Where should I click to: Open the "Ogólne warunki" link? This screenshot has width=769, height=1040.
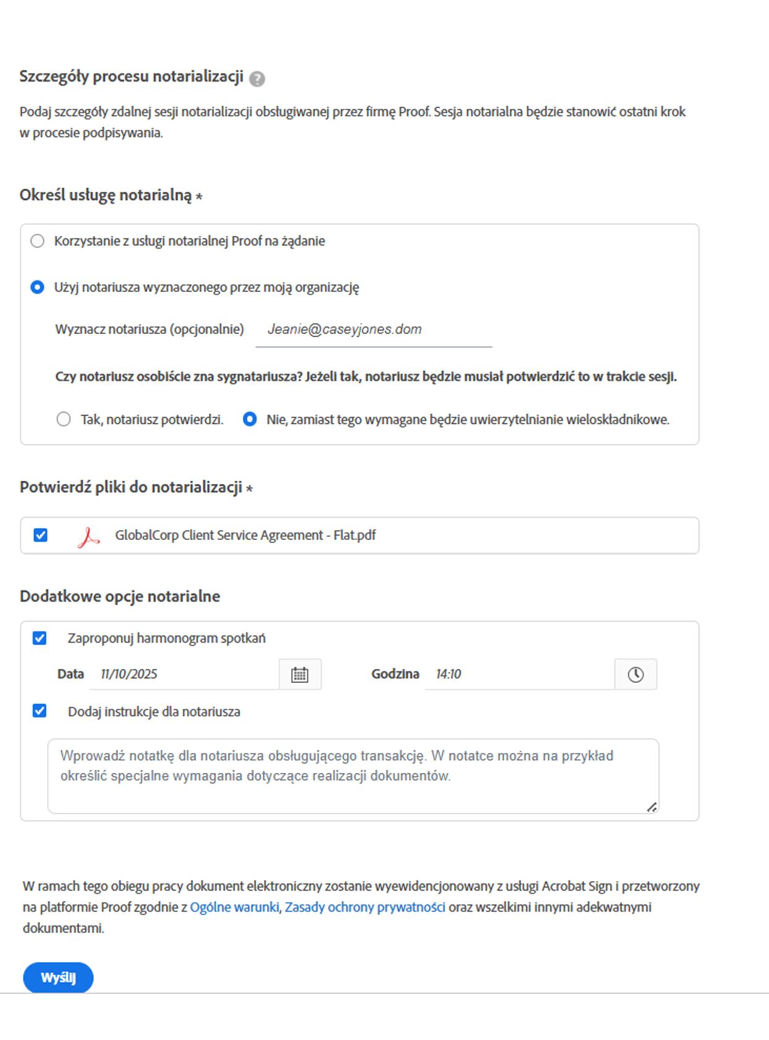tap(234, 908)
